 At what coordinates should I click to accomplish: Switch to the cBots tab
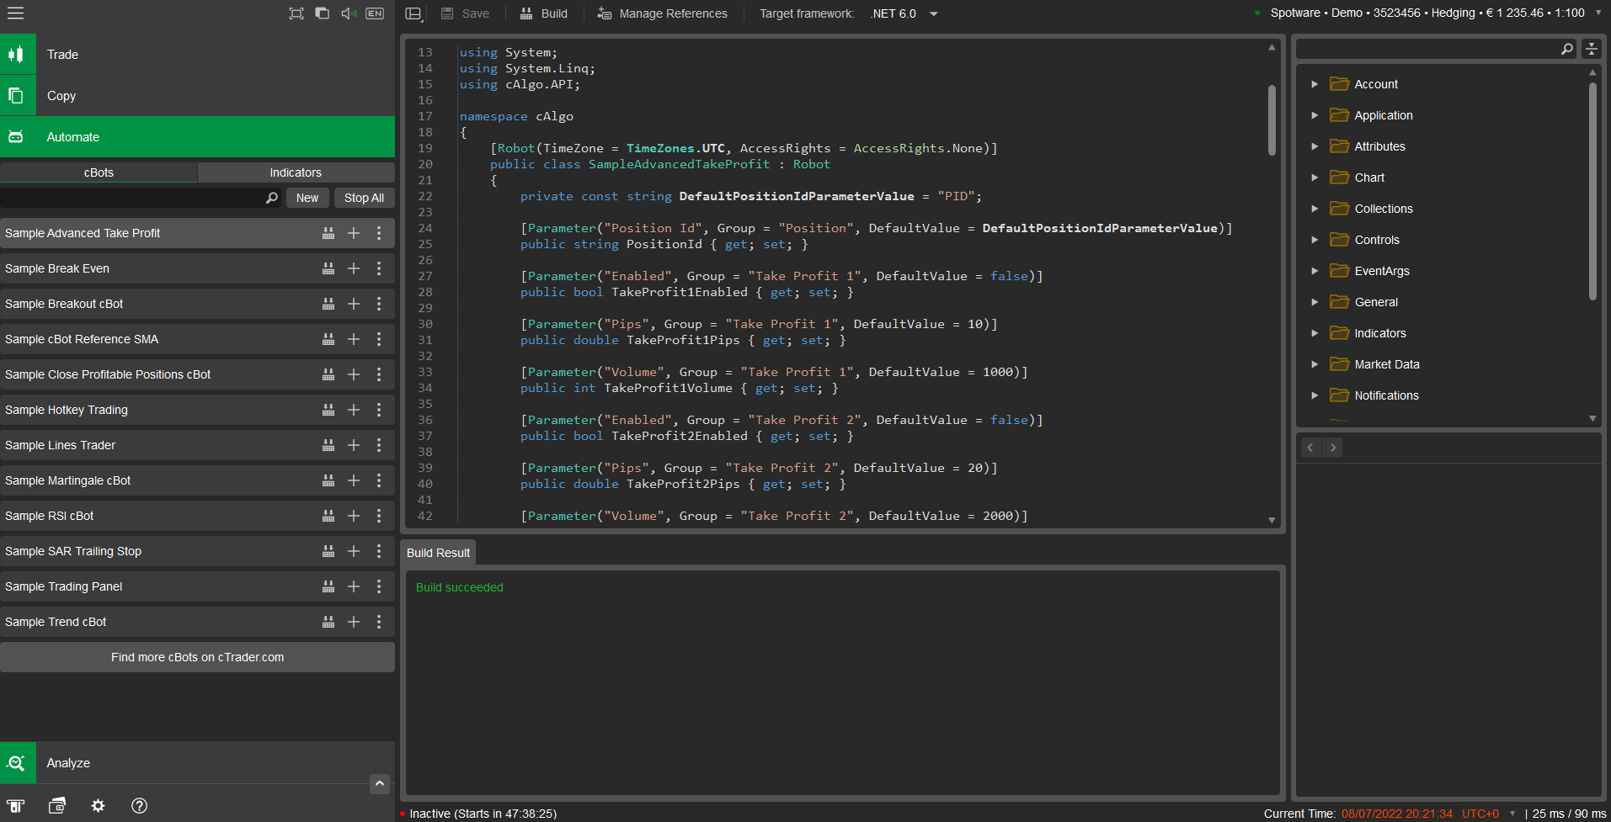tap(99, 172)
